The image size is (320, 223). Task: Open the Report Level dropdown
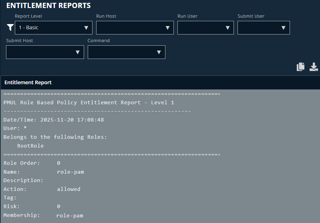click(54, 28)
